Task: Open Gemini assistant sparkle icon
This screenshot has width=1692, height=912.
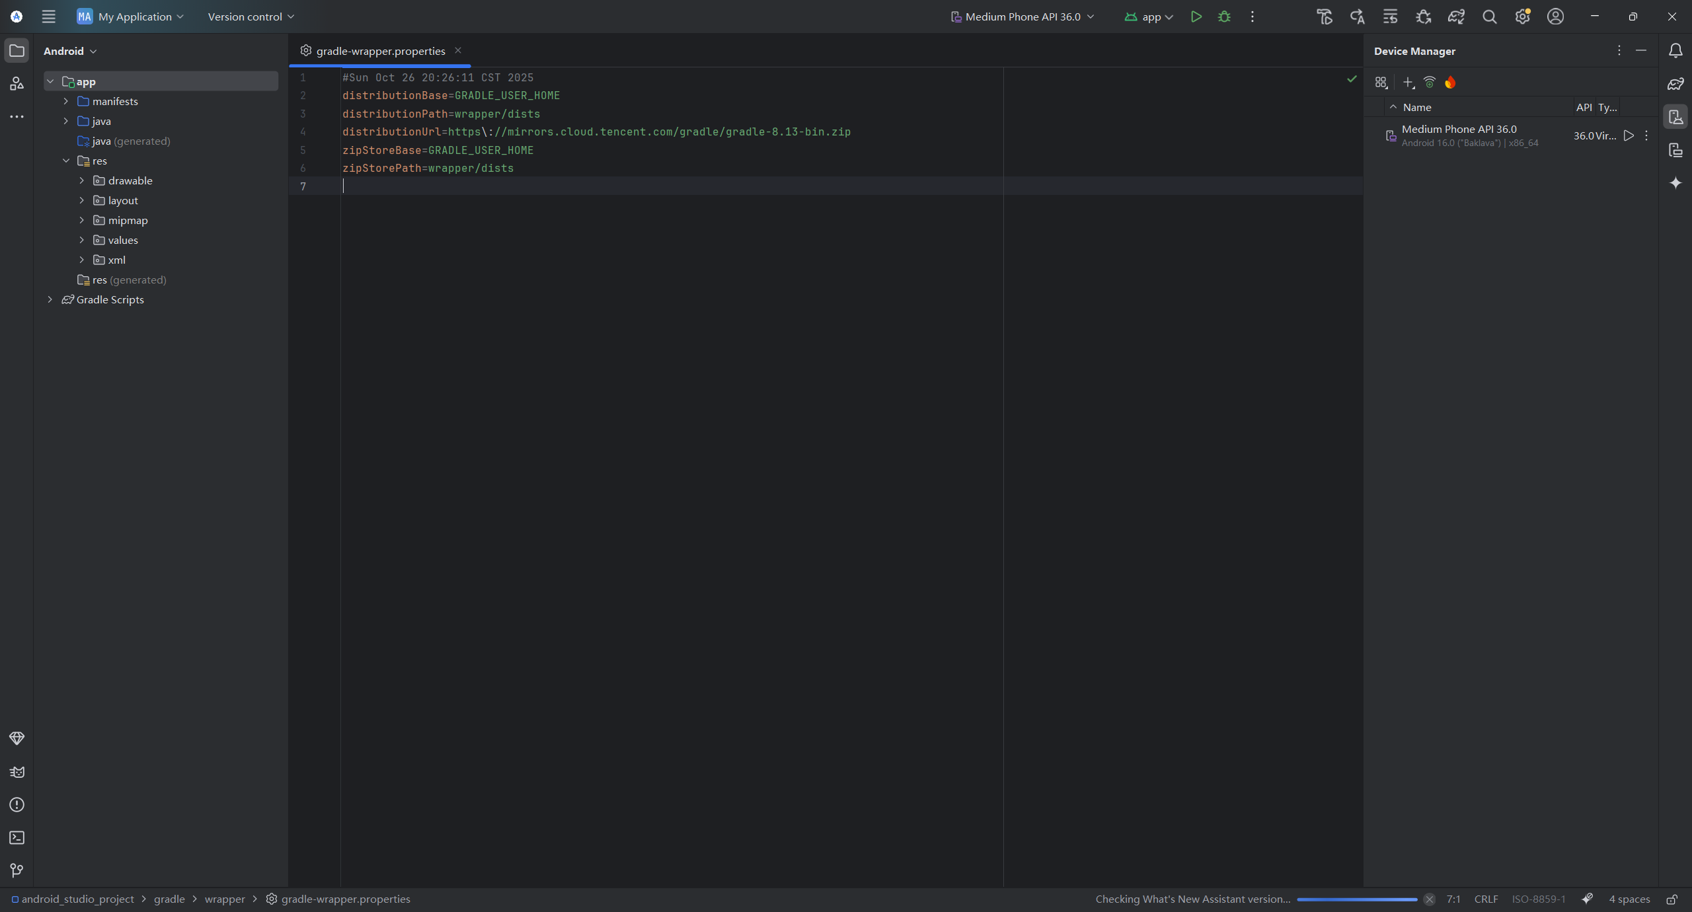Action: (1675, 183)
